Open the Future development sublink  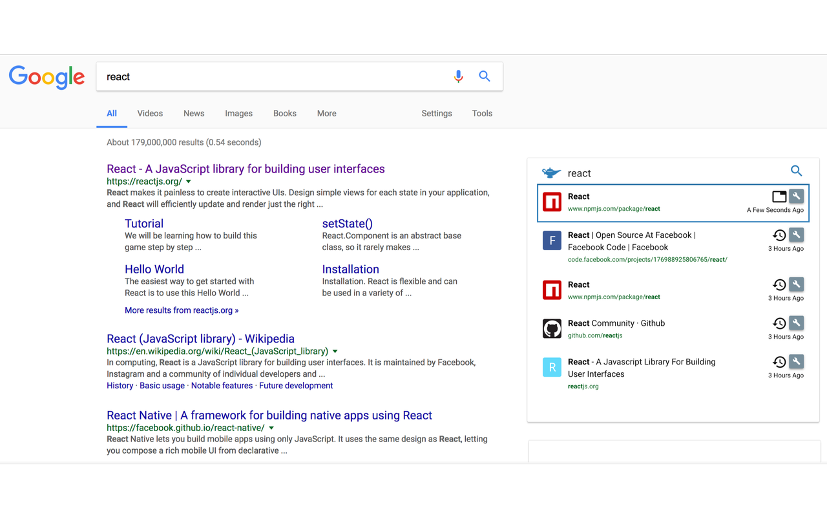pyautogui.click(x=296, y=385)
